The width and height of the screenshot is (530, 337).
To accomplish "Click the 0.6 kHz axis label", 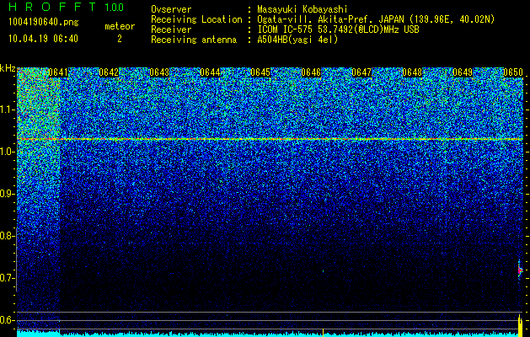I will click(x=6, y=320).
